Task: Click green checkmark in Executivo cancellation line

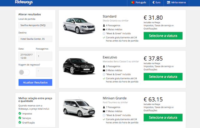Action: pos(104,78)
